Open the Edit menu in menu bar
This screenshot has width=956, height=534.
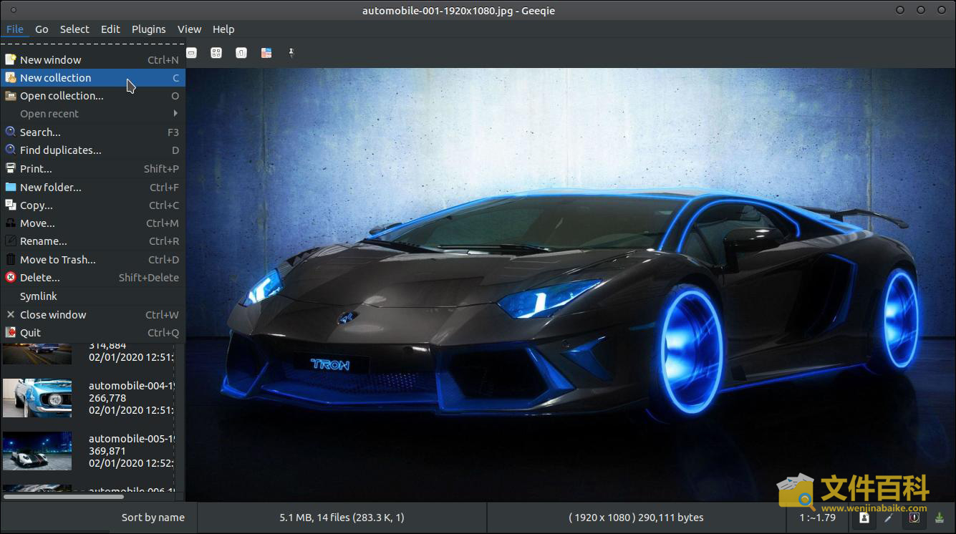(x=110, y=29)
